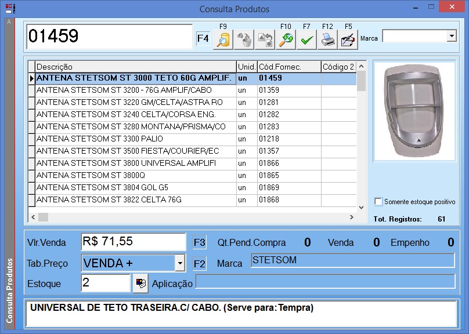The image size is (469, 334).
Task: Select ANTENA STETSOM ST 3300 PALIO row
Action: (x=135, y=139)
